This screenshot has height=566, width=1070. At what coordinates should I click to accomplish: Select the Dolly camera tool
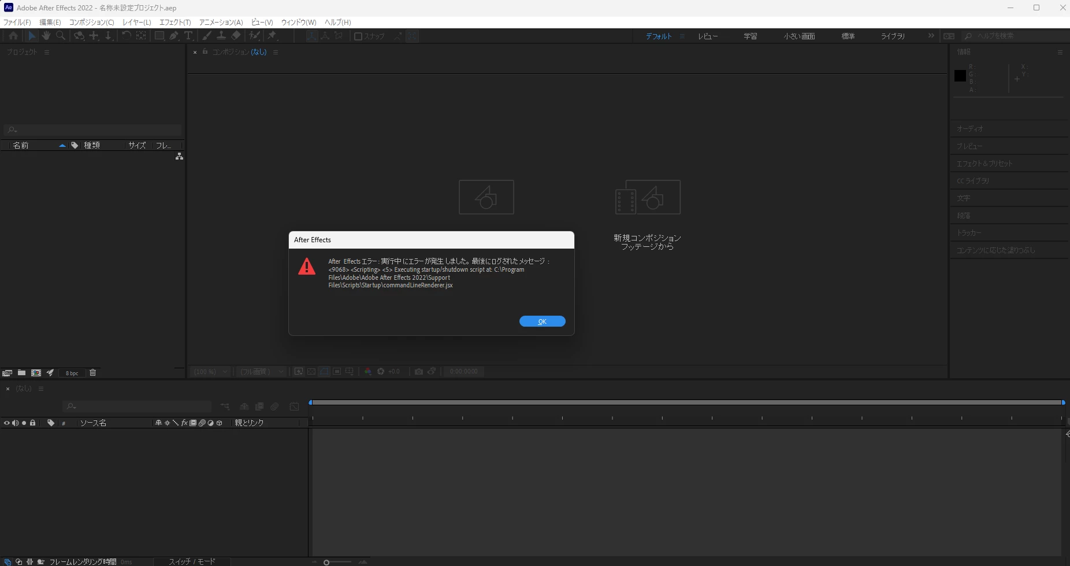pos(108,36)
